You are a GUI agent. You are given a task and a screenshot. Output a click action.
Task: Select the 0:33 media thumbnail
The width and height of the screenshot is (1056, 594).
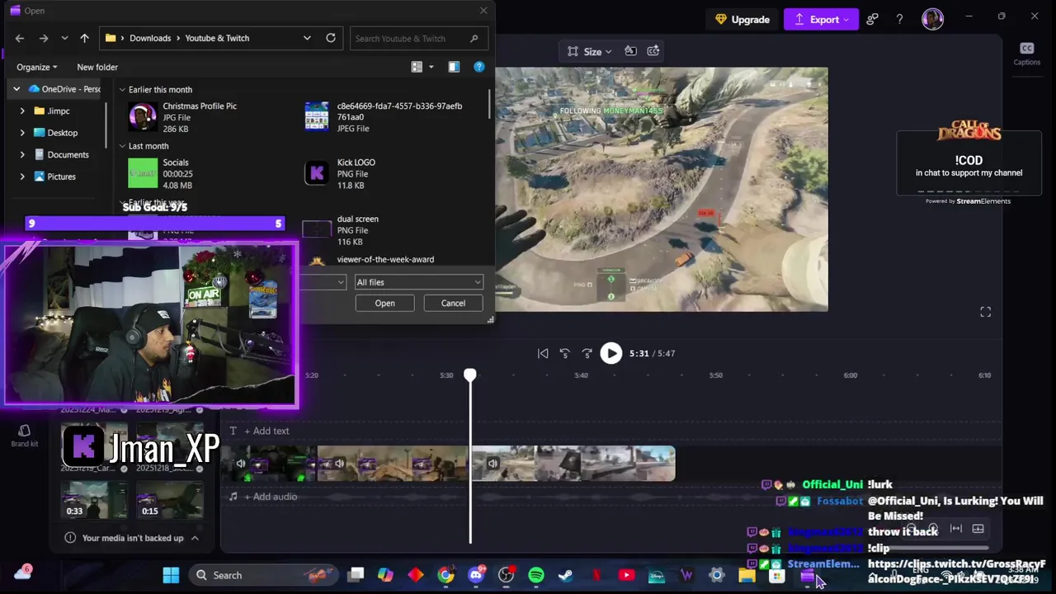pos(94,500)
